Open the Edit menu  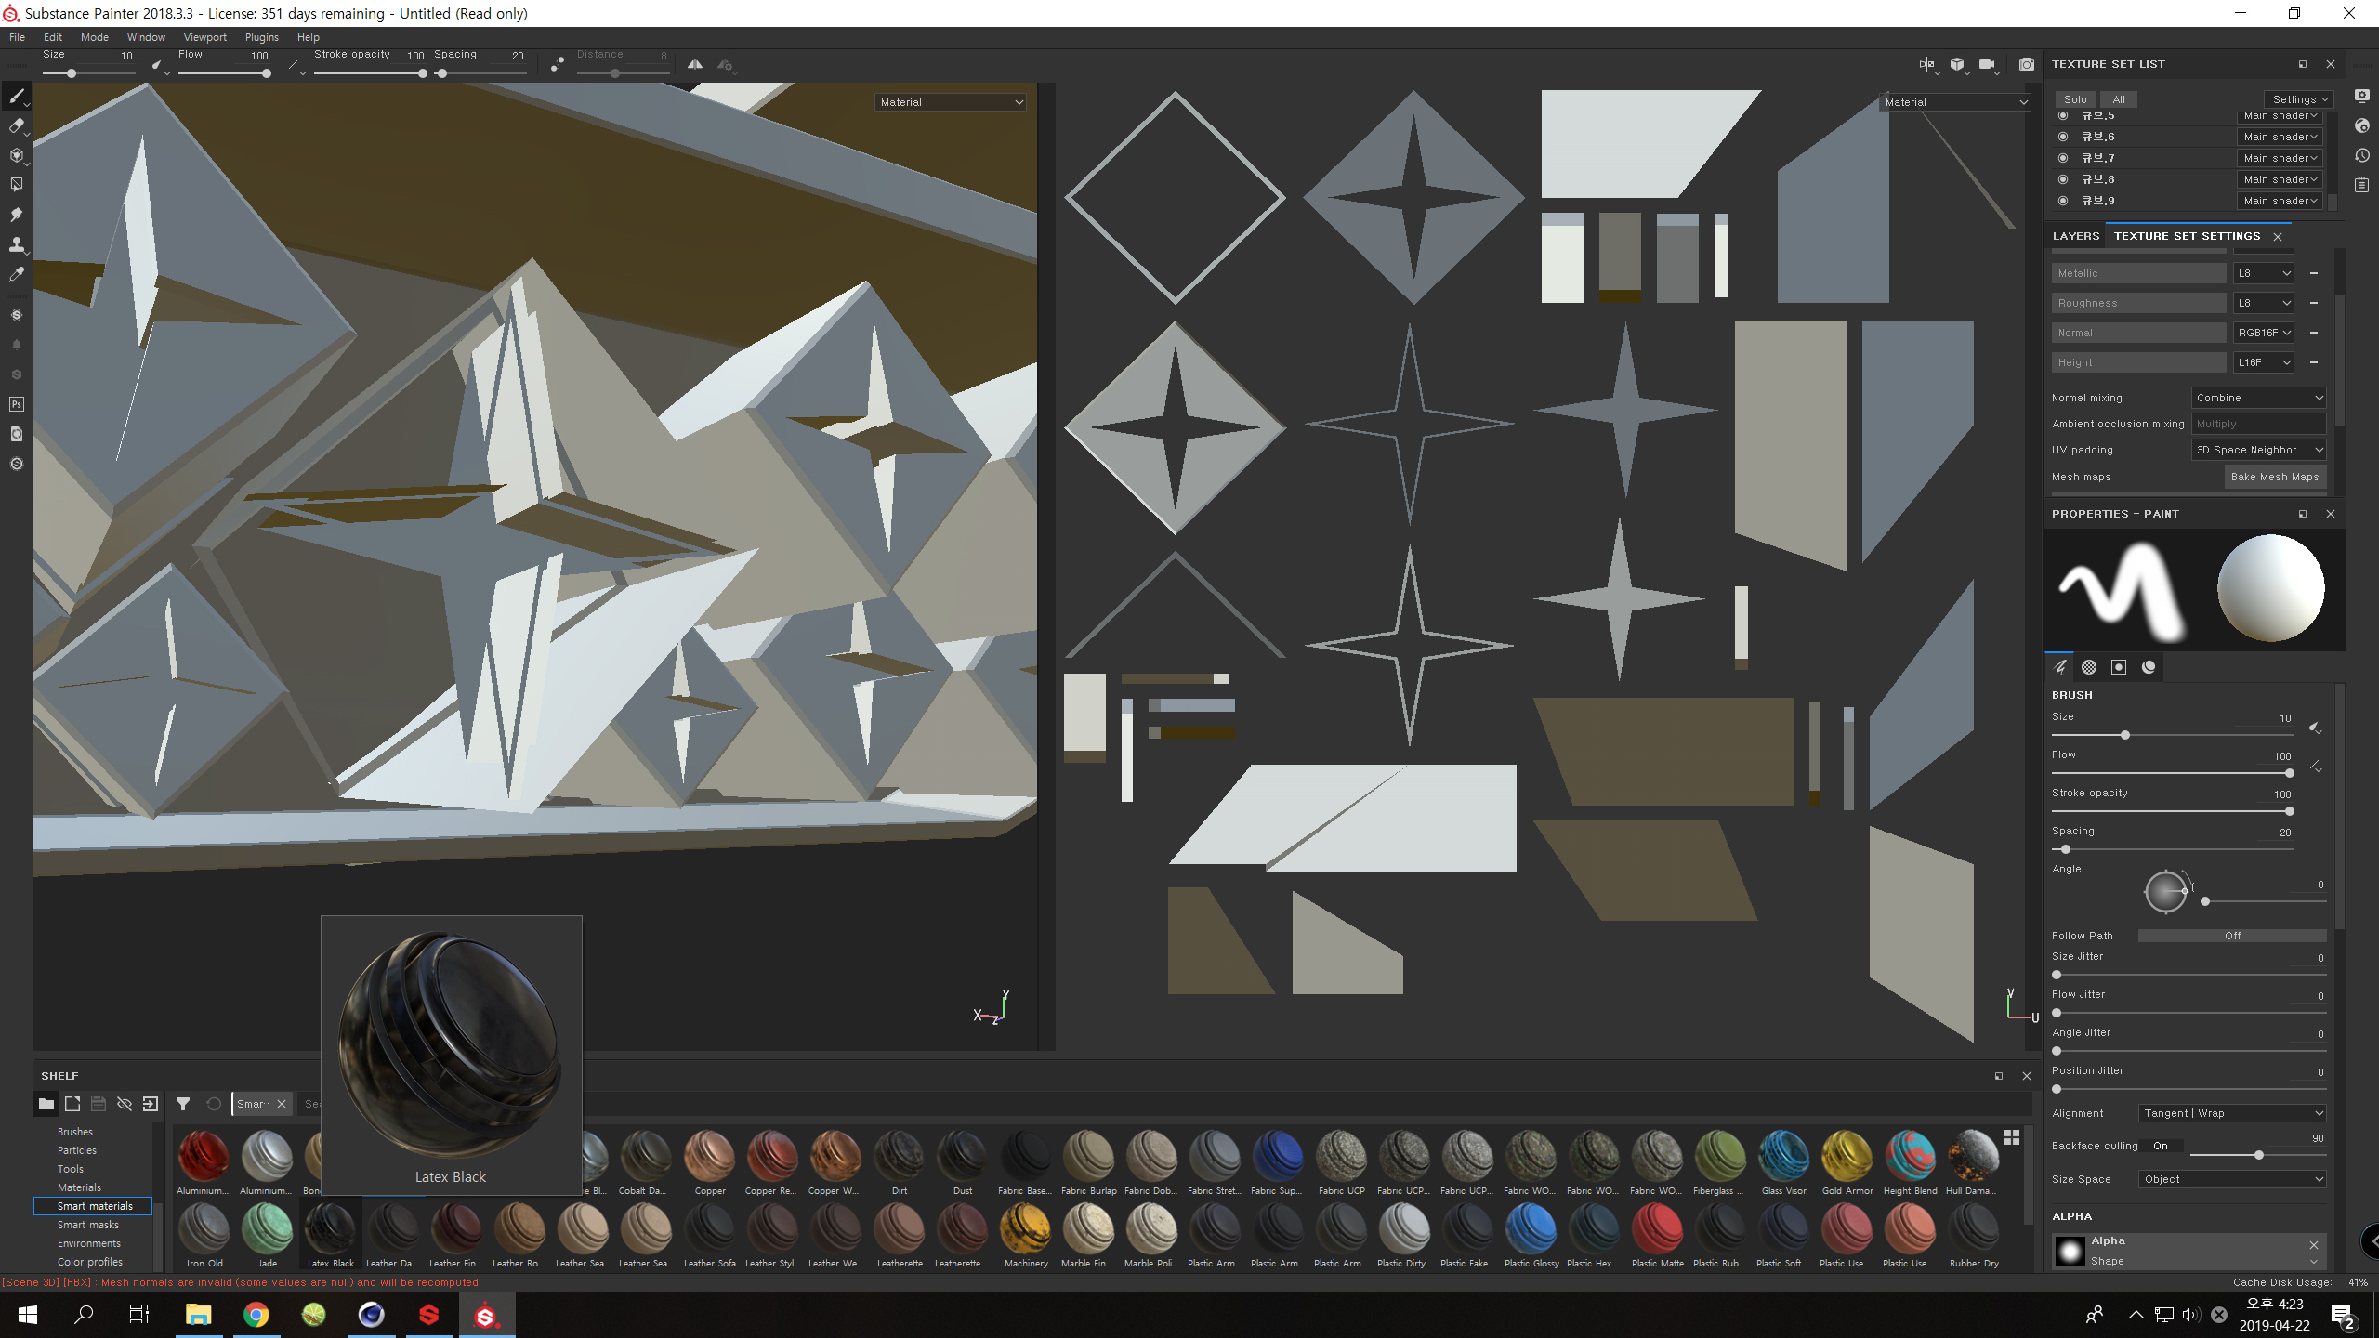[x=53, y=37]
